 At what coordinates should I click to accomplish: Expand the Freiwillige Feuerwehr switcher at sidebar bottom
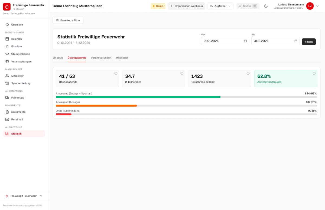(24, 196)
